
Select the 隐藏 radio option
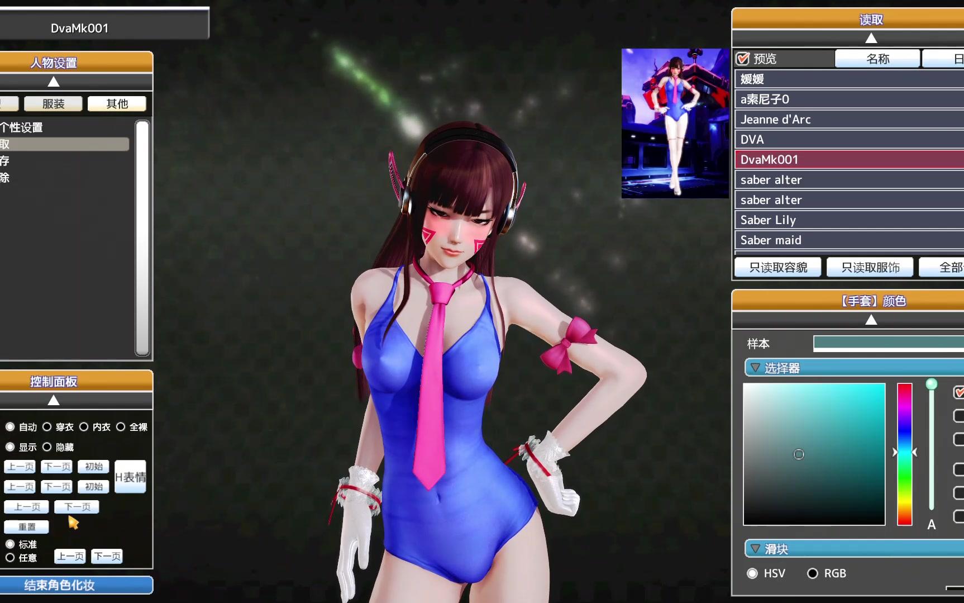point(47,447)
